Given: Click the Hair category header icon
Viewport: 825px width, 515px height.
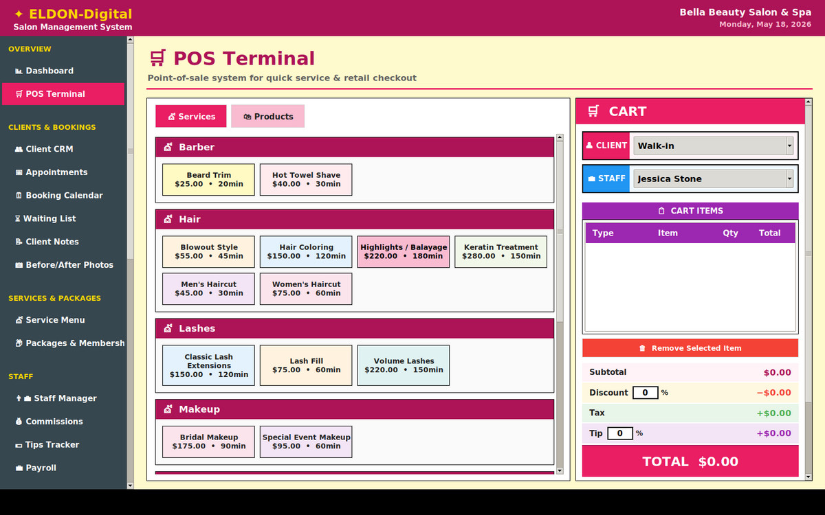Looking at the screenshot, I should [x=168, y=219].
